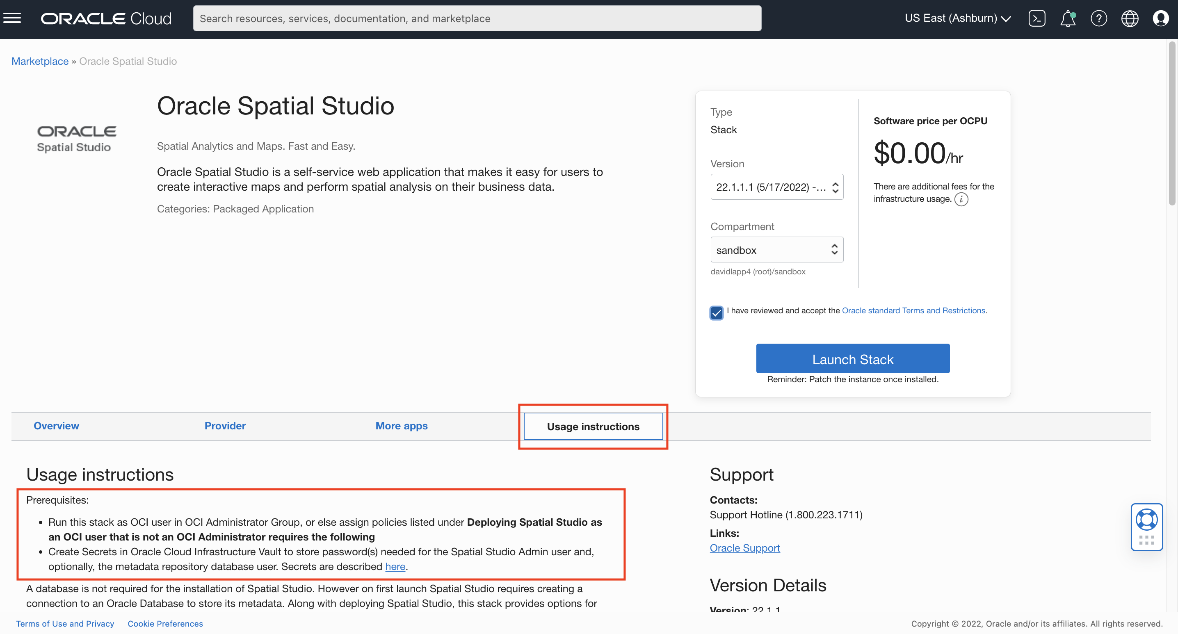The width and height of the screenshot is (1178, 634).
Task: Click infrastructure usage info icon
Action: pyautogui.click(x=961, y=199)
